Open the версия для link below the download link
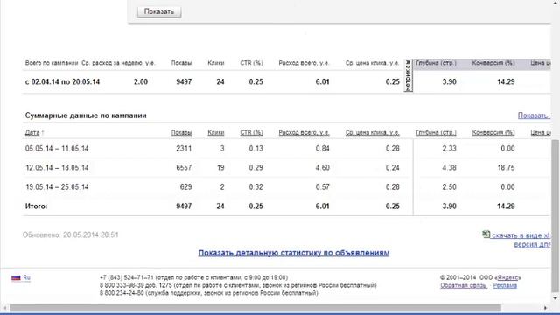560x315 pixels. click(x=532, y=245)
